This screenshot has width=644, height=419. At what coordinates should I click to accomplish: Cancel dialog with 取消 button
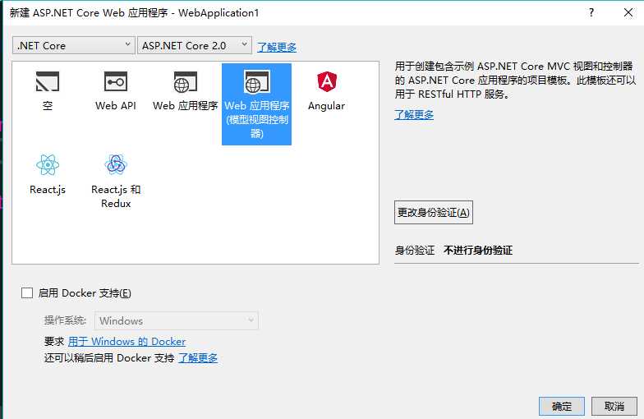click(614, 406)
